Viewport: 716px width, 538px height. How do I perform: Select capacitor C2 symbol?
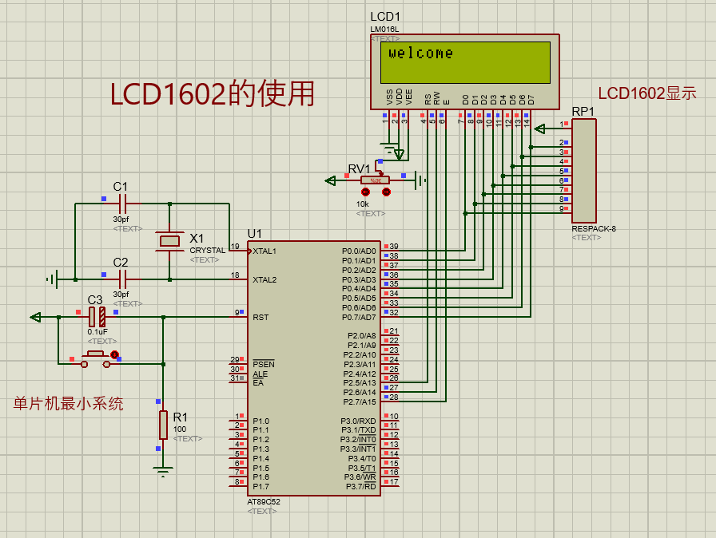[122, 279]
